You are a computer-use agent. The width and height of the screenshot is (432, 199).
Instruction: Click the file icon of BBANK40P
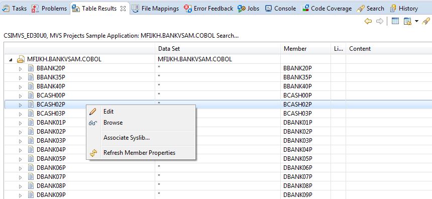31,86
